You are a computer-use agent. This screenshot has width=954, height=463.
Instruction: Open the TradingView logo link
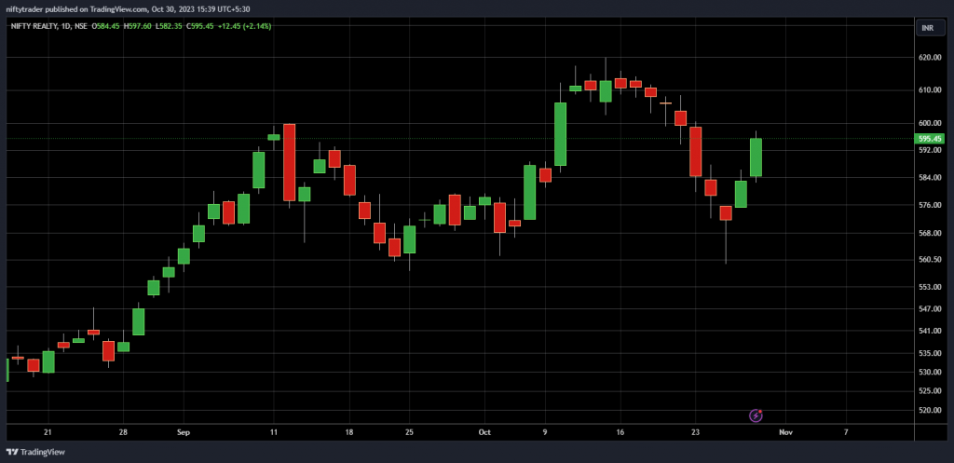pyautogui.click(x=35, y=452)
